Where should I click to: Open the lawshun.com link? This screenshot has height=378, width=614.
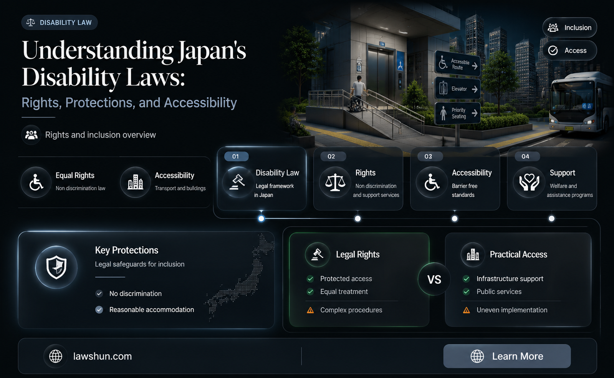[x=103, y=356]
